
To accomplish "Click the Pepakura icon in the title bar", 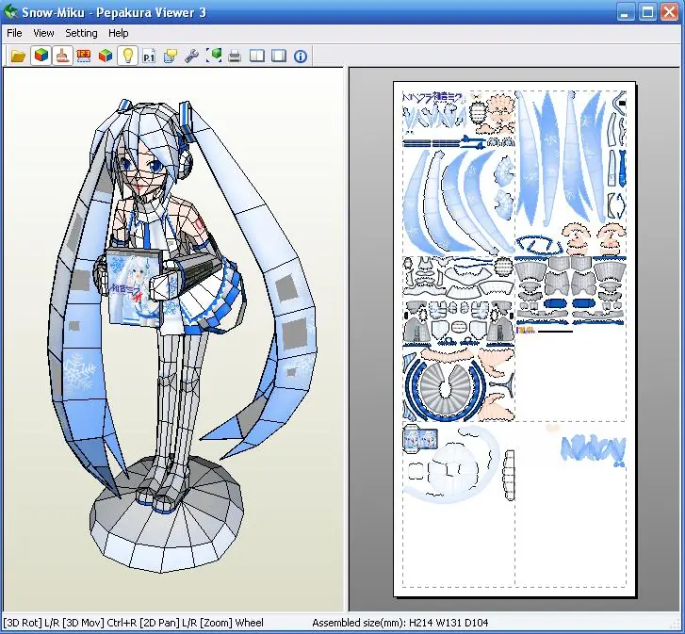I will [10, 12].
